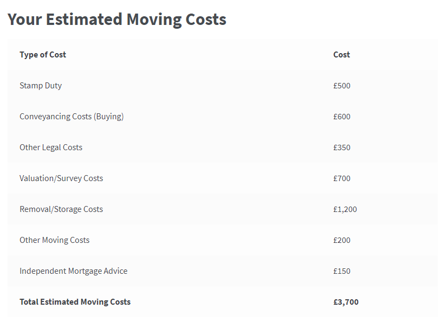Click the £600 conveyancing amount

click(342, 117)
